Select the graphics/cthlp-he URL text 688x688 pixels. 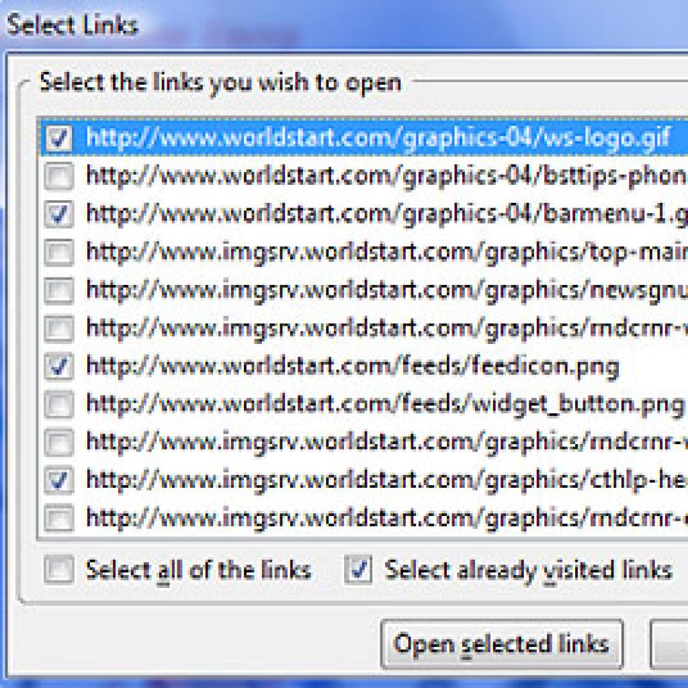pos(386,480)
